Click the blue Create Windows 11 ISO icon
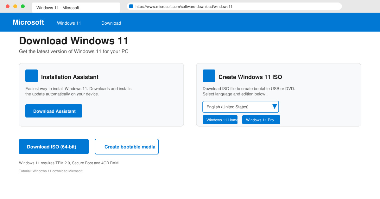This screenshot has height=199, width=380. pos(209,76)
